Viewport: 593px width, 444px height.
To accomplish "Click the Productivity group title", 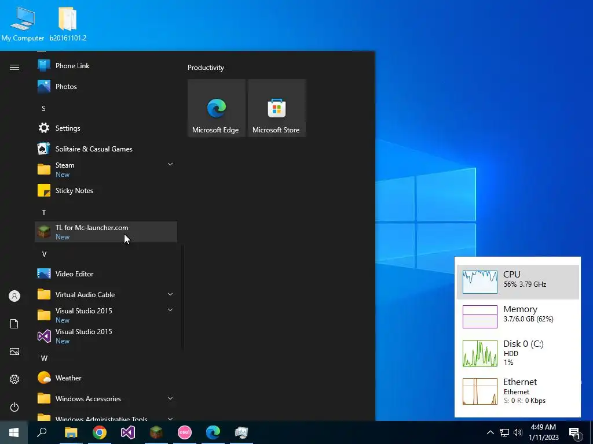I will tap(206, 68).
